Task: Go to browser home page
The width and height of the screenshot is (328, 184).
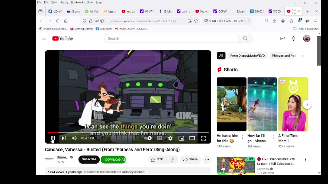Action: 66,21
